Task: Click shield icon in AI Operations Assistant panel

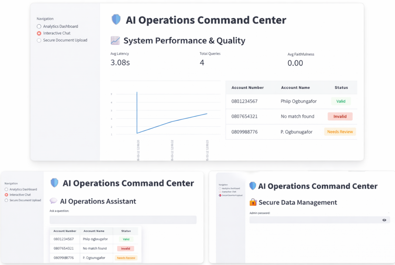Action: tap(55, 183)
